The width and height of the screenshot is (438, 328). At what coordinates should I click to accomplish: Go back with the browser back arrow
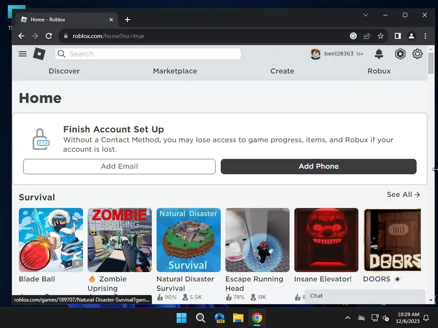(x=21, y=36)
